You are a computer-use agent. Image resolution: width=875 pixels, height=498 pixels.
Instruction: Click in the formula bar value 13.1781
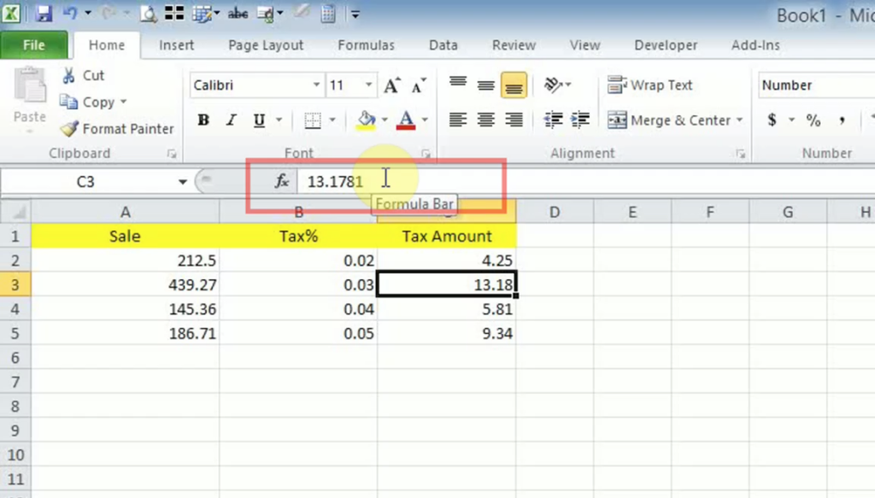pos(335,182)
